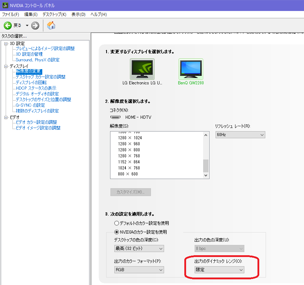This screenshot has height=285, width=304.
Task: Open G-SYNC の設定 in task tree
Action: click(x=30, y=105)
